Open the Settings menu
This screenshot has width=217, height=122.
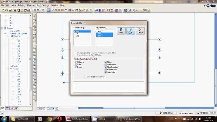click(x=45, y=5)
